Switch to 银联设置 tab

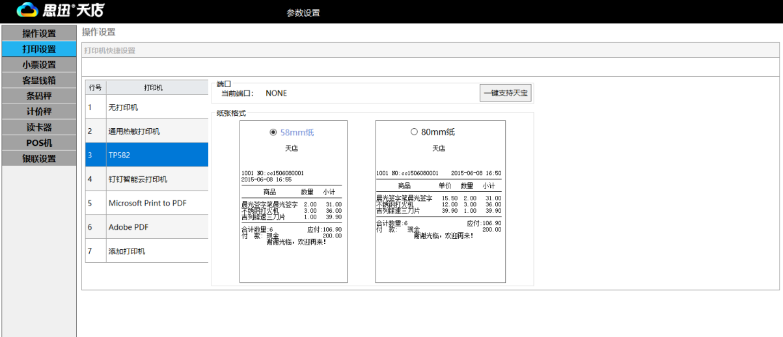click(39, 158)
